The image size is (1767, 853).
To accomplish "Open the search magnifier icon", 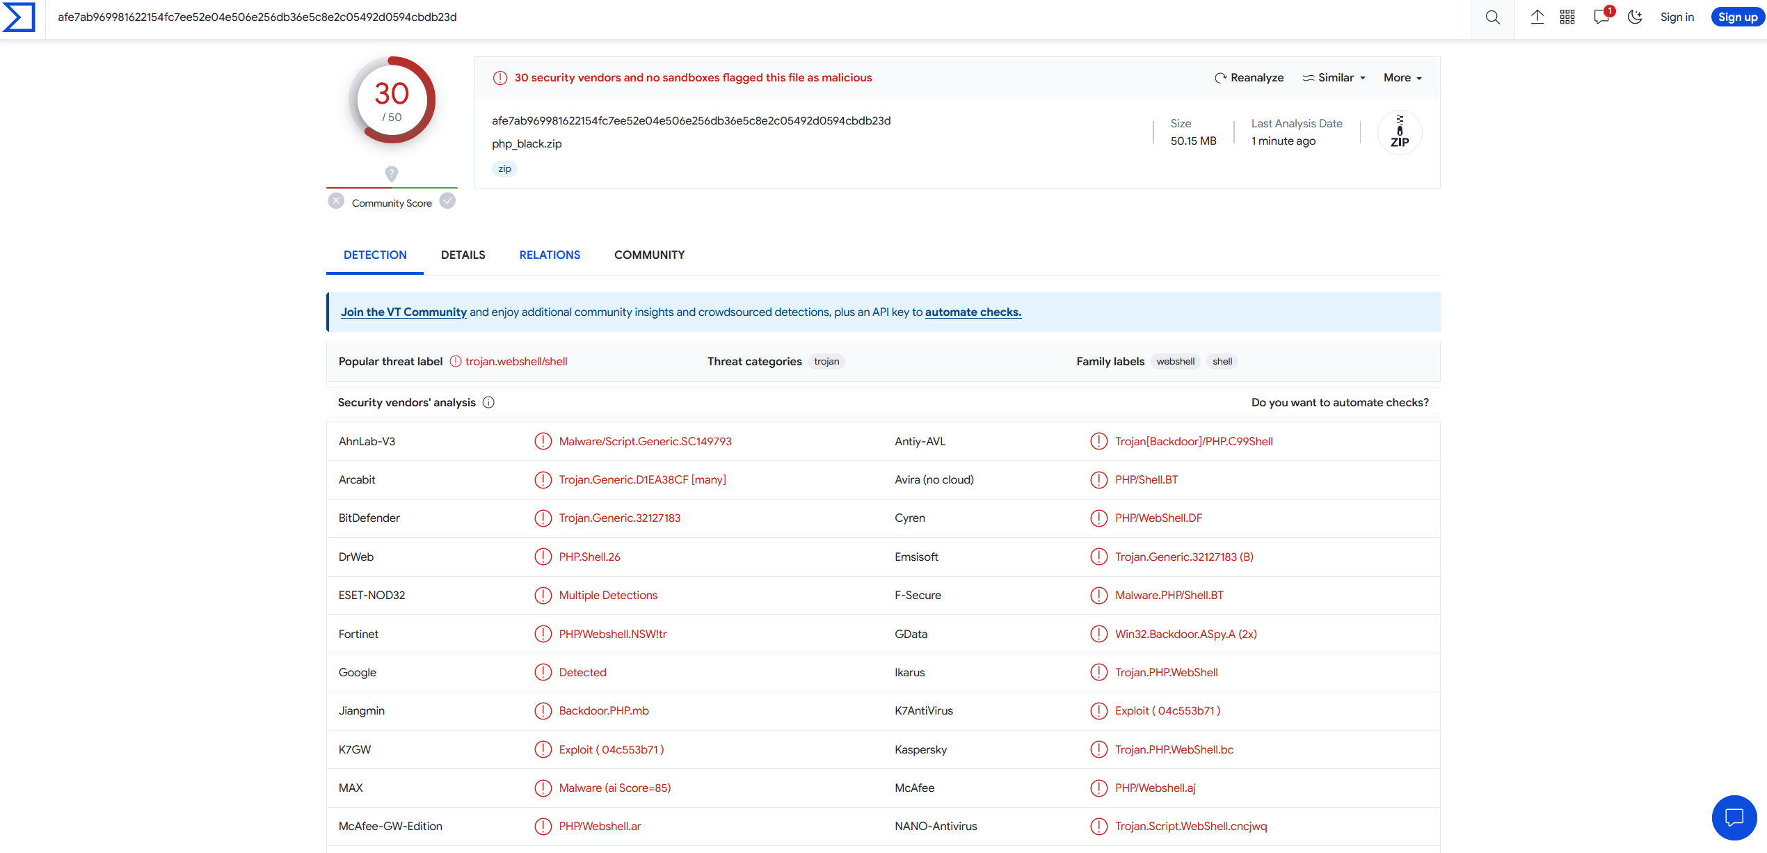I will [1492, 17].
